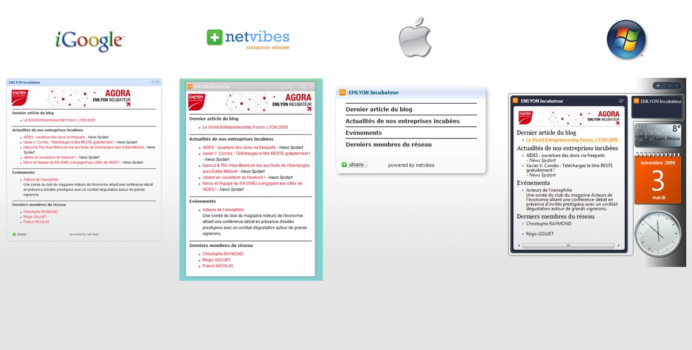Open Régis GOUJET in Windows gadget
Viewport: 692px width, 350px height.
[540, 234]
